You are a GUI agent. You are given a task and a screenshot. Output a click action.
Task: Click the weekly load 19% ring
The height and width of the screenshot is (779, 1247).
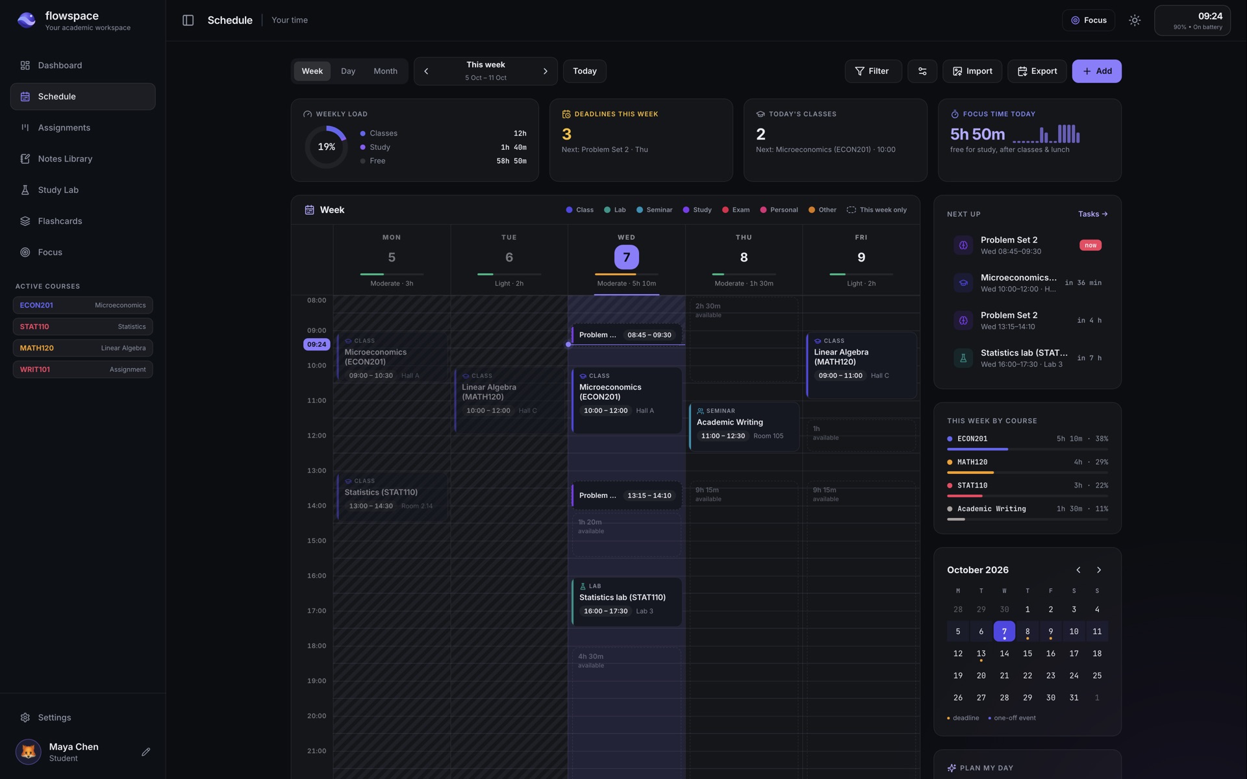click(327, 147)
